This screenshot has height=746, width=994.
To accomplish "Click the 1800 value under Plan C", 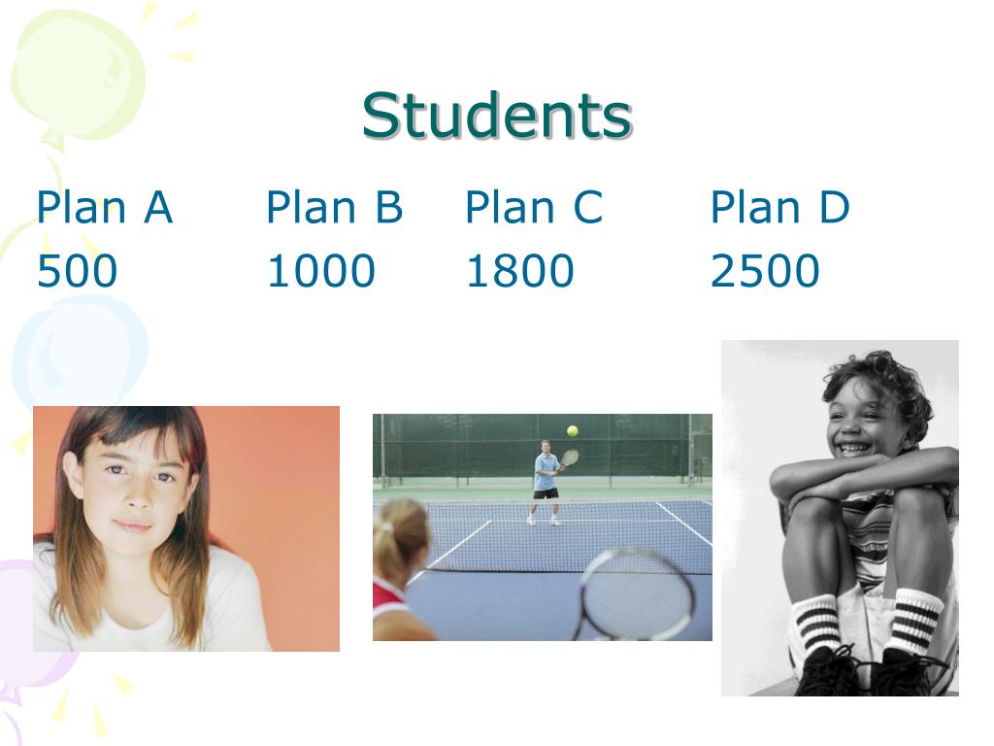I will pyautogui.click(x=519, y=272).
